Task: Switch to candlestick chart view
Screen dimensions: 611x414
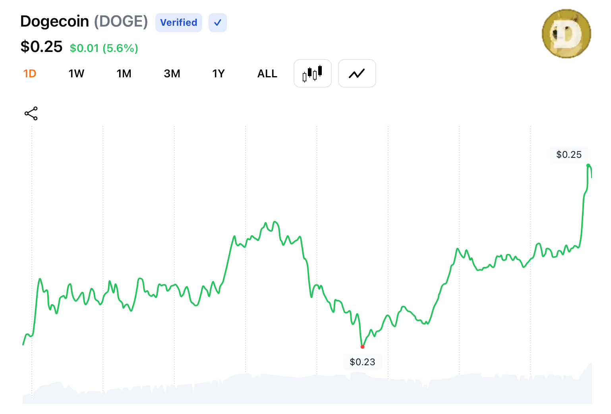Action: point(312,73)
